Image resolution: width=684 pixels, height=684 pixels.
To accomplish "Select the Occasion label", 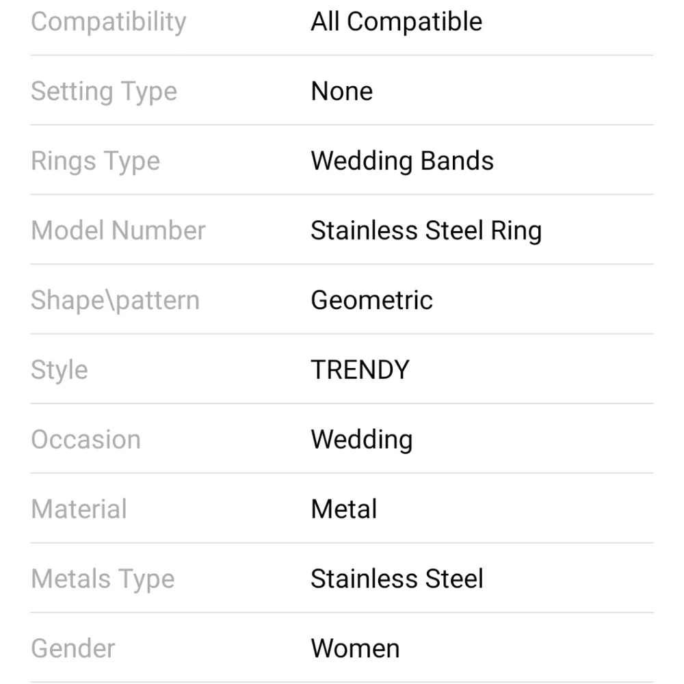I will point(86,439).
